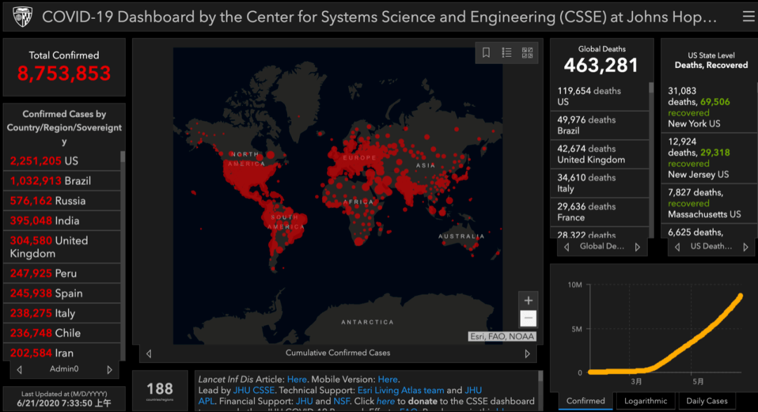This screenshot has width=758, height=412.
Task: Click the Johns Hopkins shield logo
Action: (x=22, y=17)
